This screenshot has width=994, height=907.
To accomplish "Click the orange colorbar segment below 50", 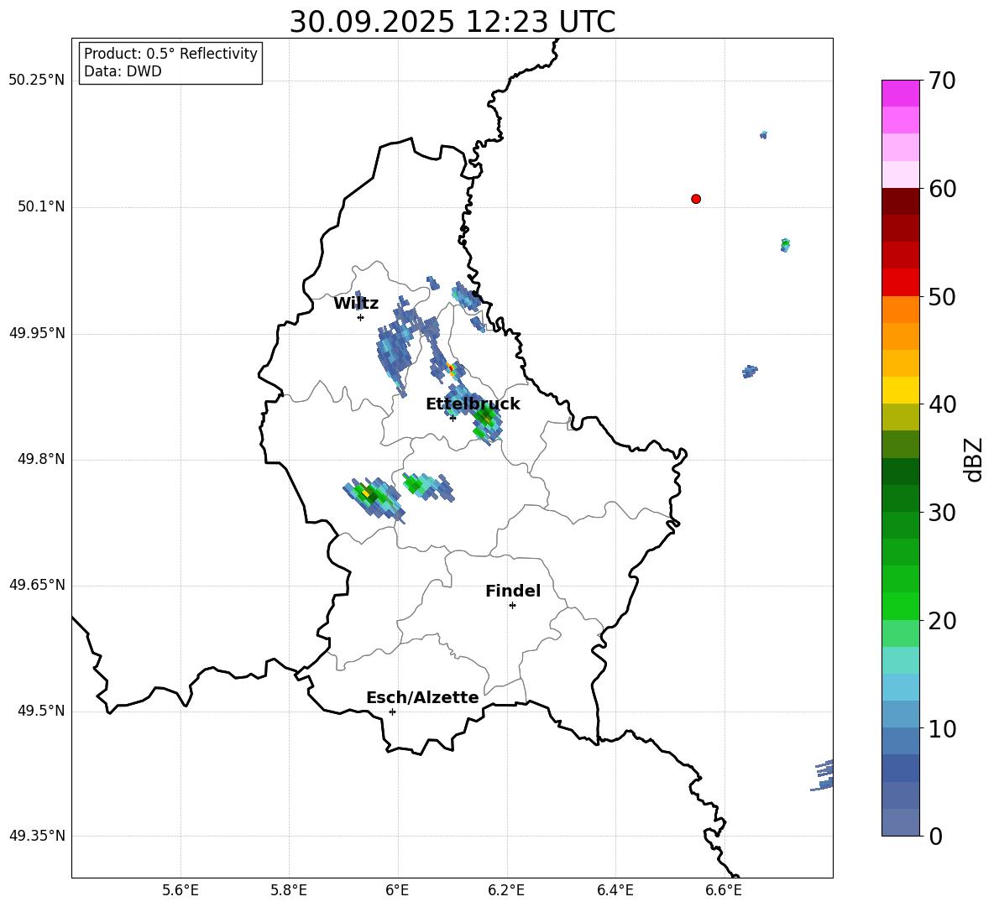I will point(901,310).
